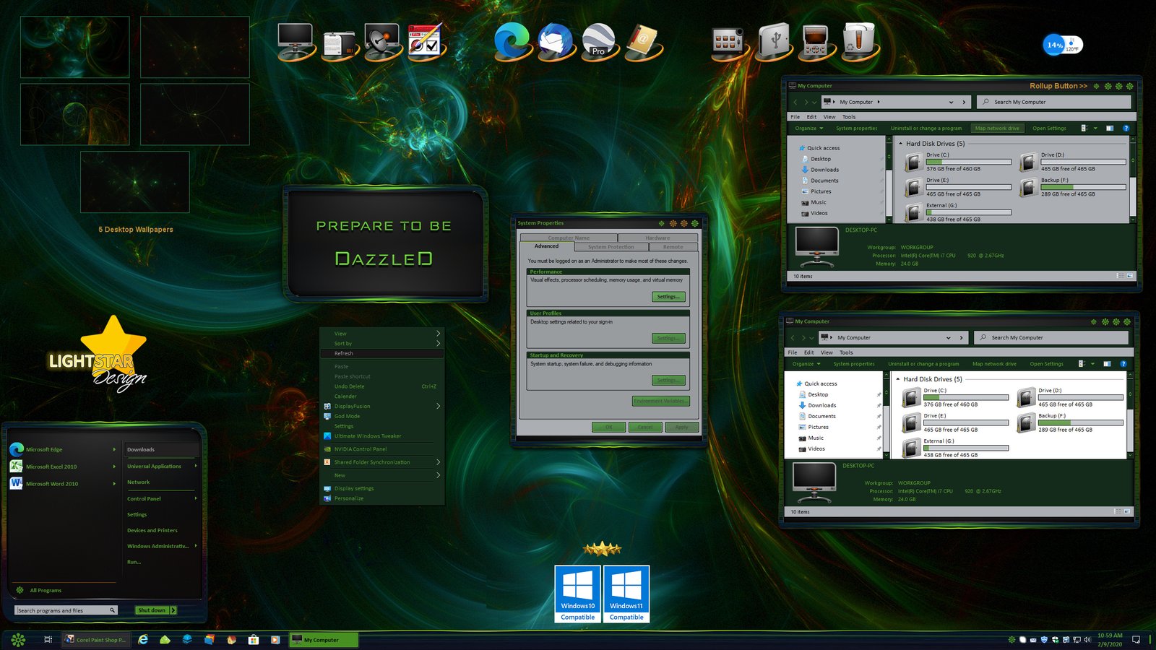Click Uninstall or change a program in bottom window
The image size is (1156, 650).
pyautogui.click(x=923, y=363)
